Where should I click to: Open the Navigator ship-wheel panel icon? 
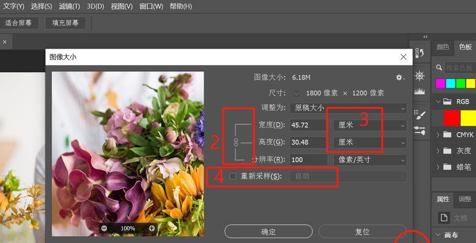point(419,76)
